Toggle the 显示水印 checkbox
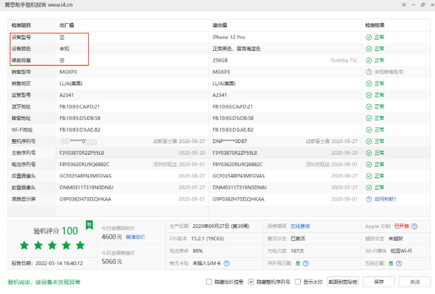The image size is (435, 294). 298,282
